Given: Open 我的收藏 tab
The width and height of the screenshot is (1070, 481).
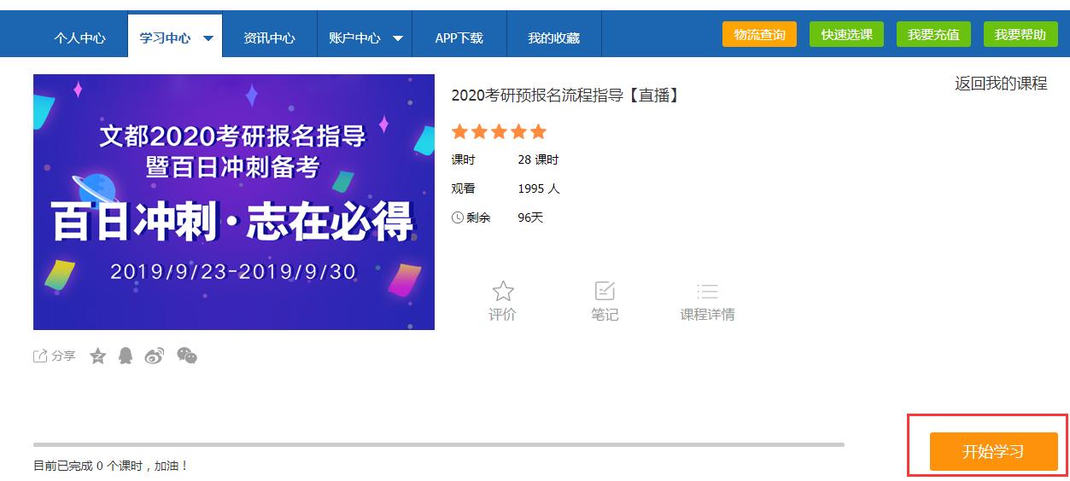Looking at the screenshot, I should (553, 38).
